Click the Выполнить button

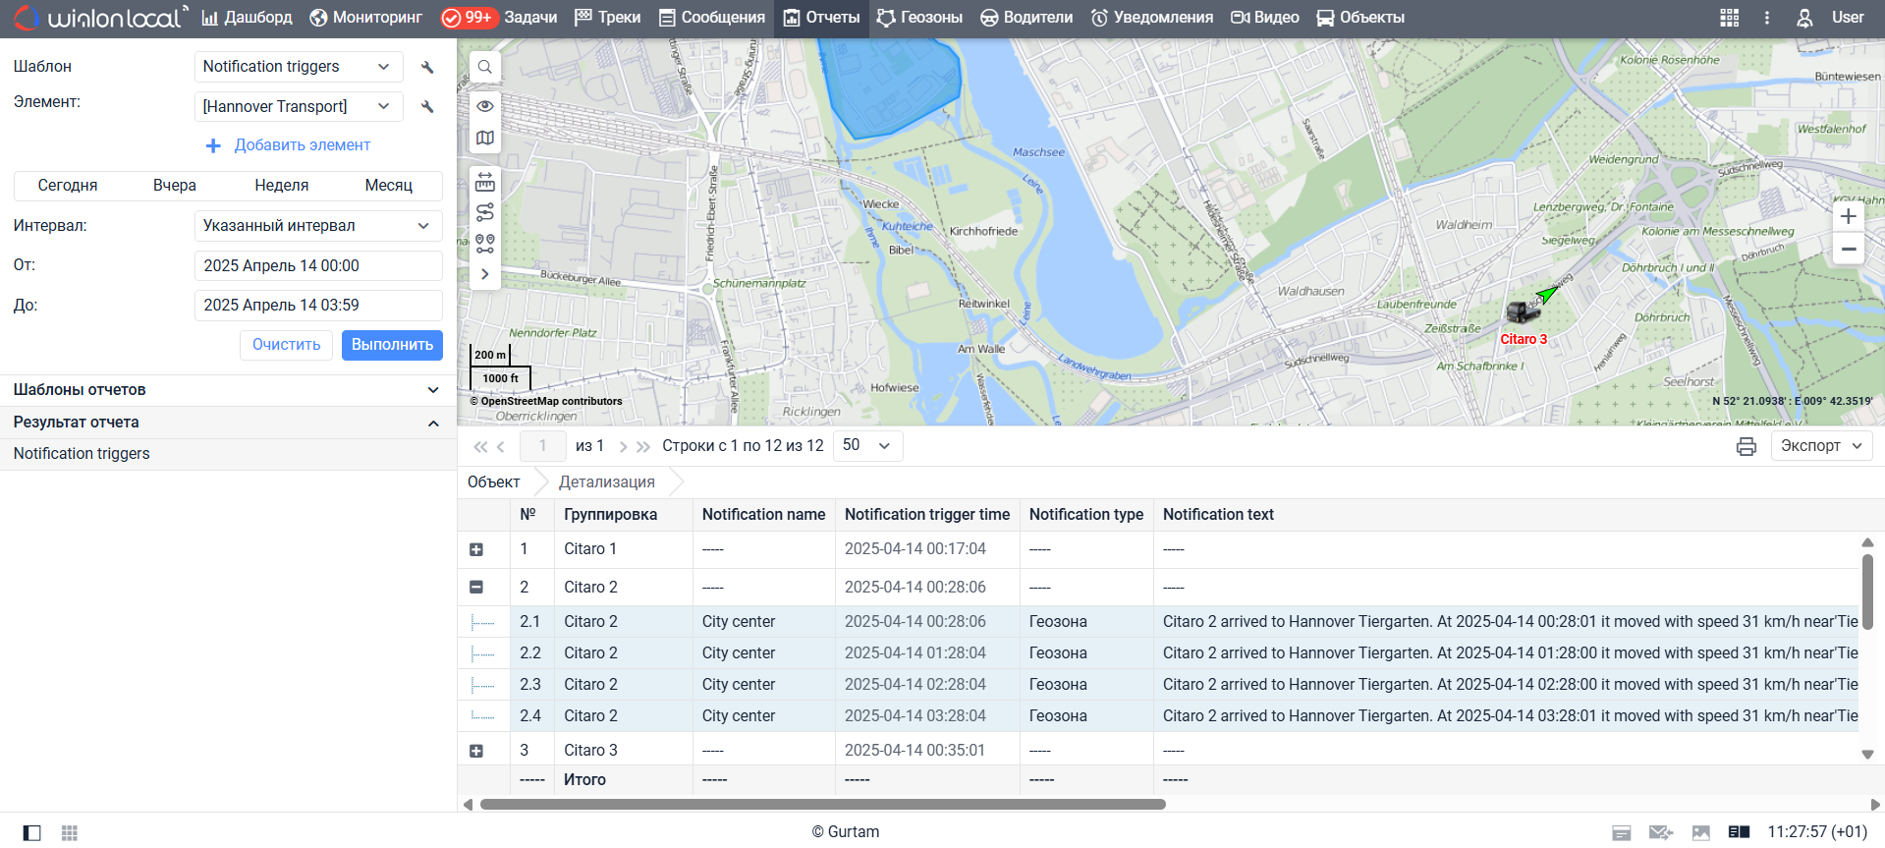click(x=392, y=345)
